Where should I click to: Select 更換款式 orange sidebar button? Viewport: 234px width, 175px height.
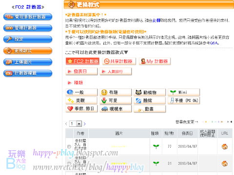click(x=28, y=51)
